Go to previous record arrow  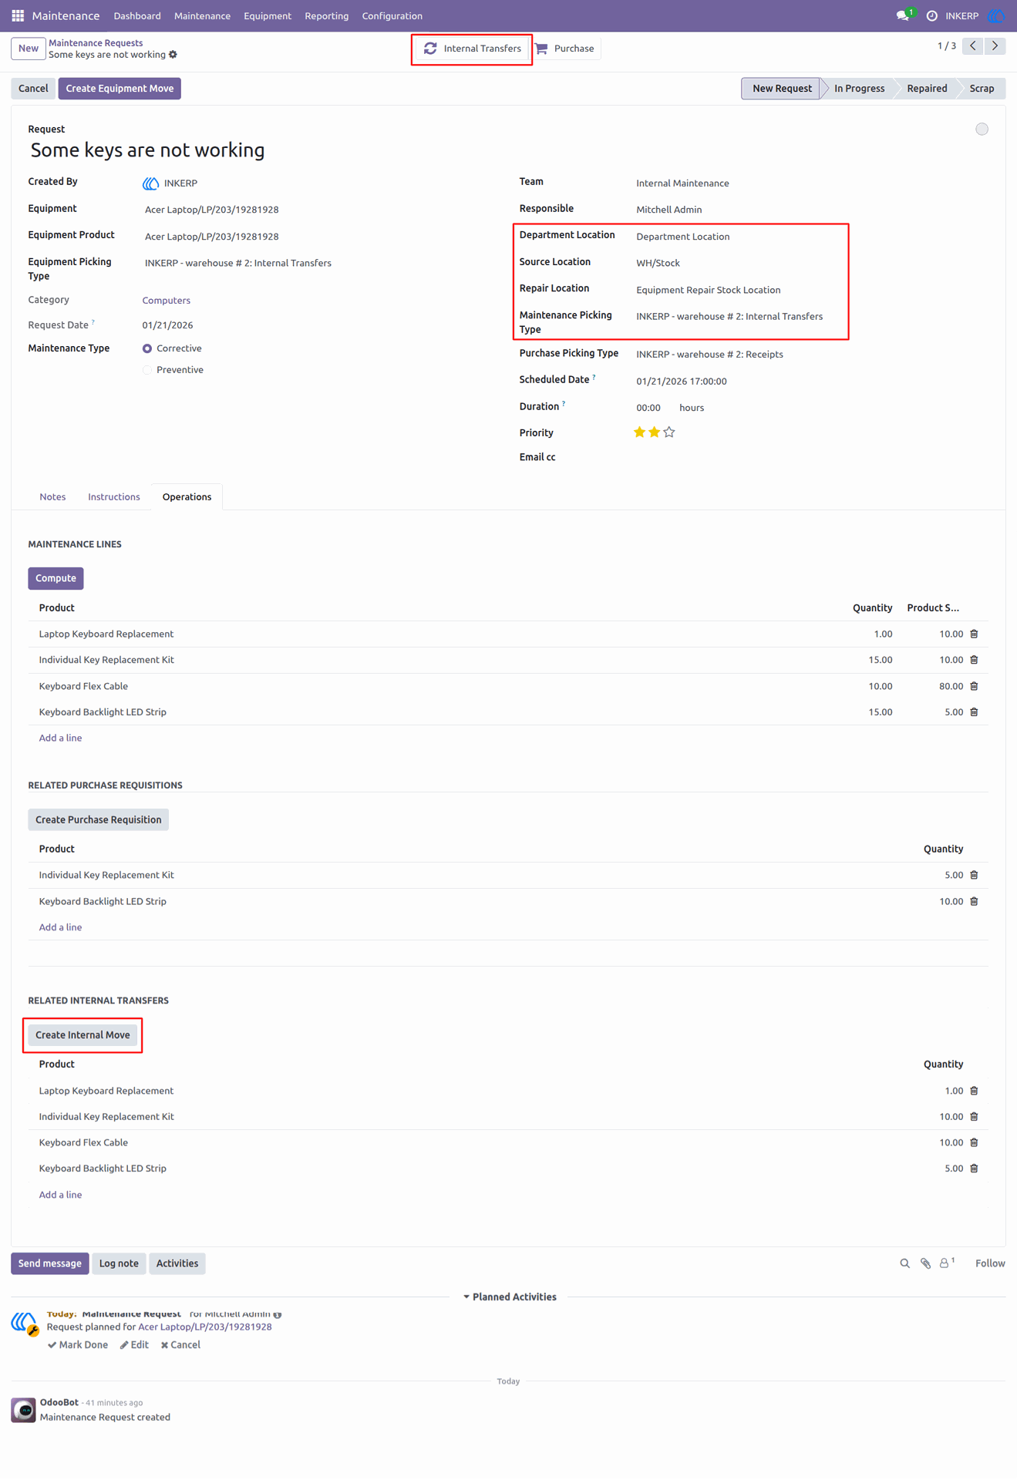[x=973, y=46]
